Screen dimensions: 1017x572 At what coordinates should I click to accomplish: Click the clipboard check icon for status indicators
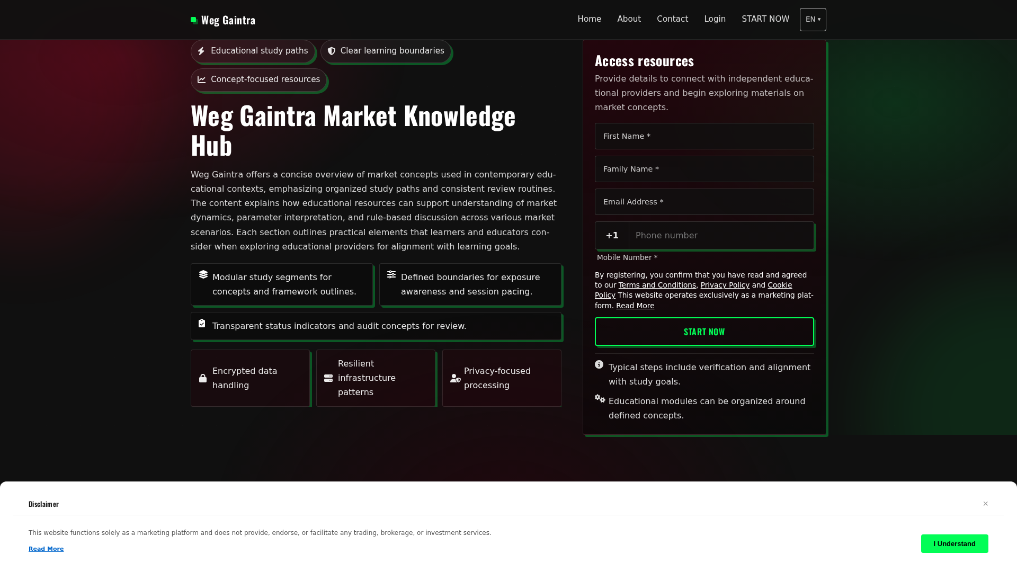(202, 323)
